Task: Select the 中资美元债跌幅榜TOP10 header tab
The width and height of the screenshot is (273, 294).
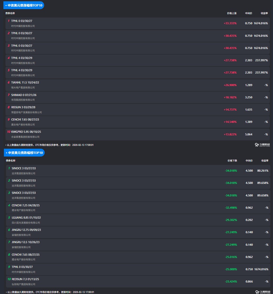Action: tap(24, 153)
